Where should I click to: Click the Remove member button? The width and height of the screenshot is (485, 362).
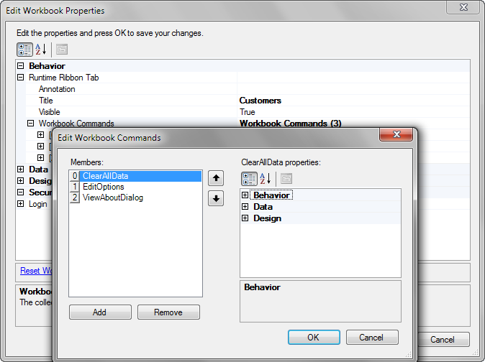click(x=168, y=312)
